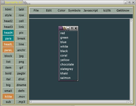Click the png button

[x=21, y=62]
